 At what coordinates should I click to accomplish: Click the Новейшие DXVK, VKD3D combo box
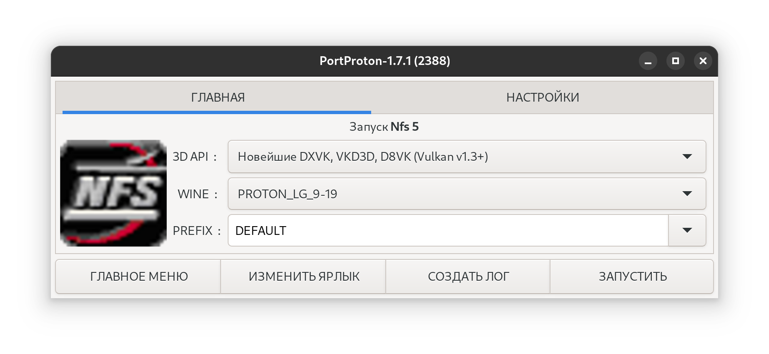tap(467, 157)
